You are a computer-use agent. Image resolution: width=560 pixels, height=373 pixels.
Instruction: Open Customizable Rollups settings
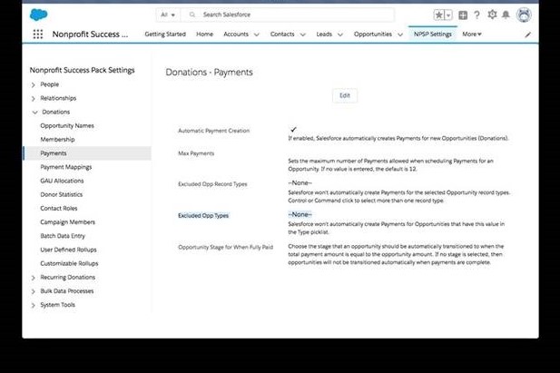pos(69,263)
